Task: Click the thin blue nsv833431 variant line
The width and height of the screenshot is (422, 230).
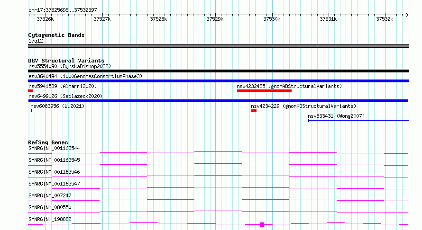Action: tap(358, 121)
